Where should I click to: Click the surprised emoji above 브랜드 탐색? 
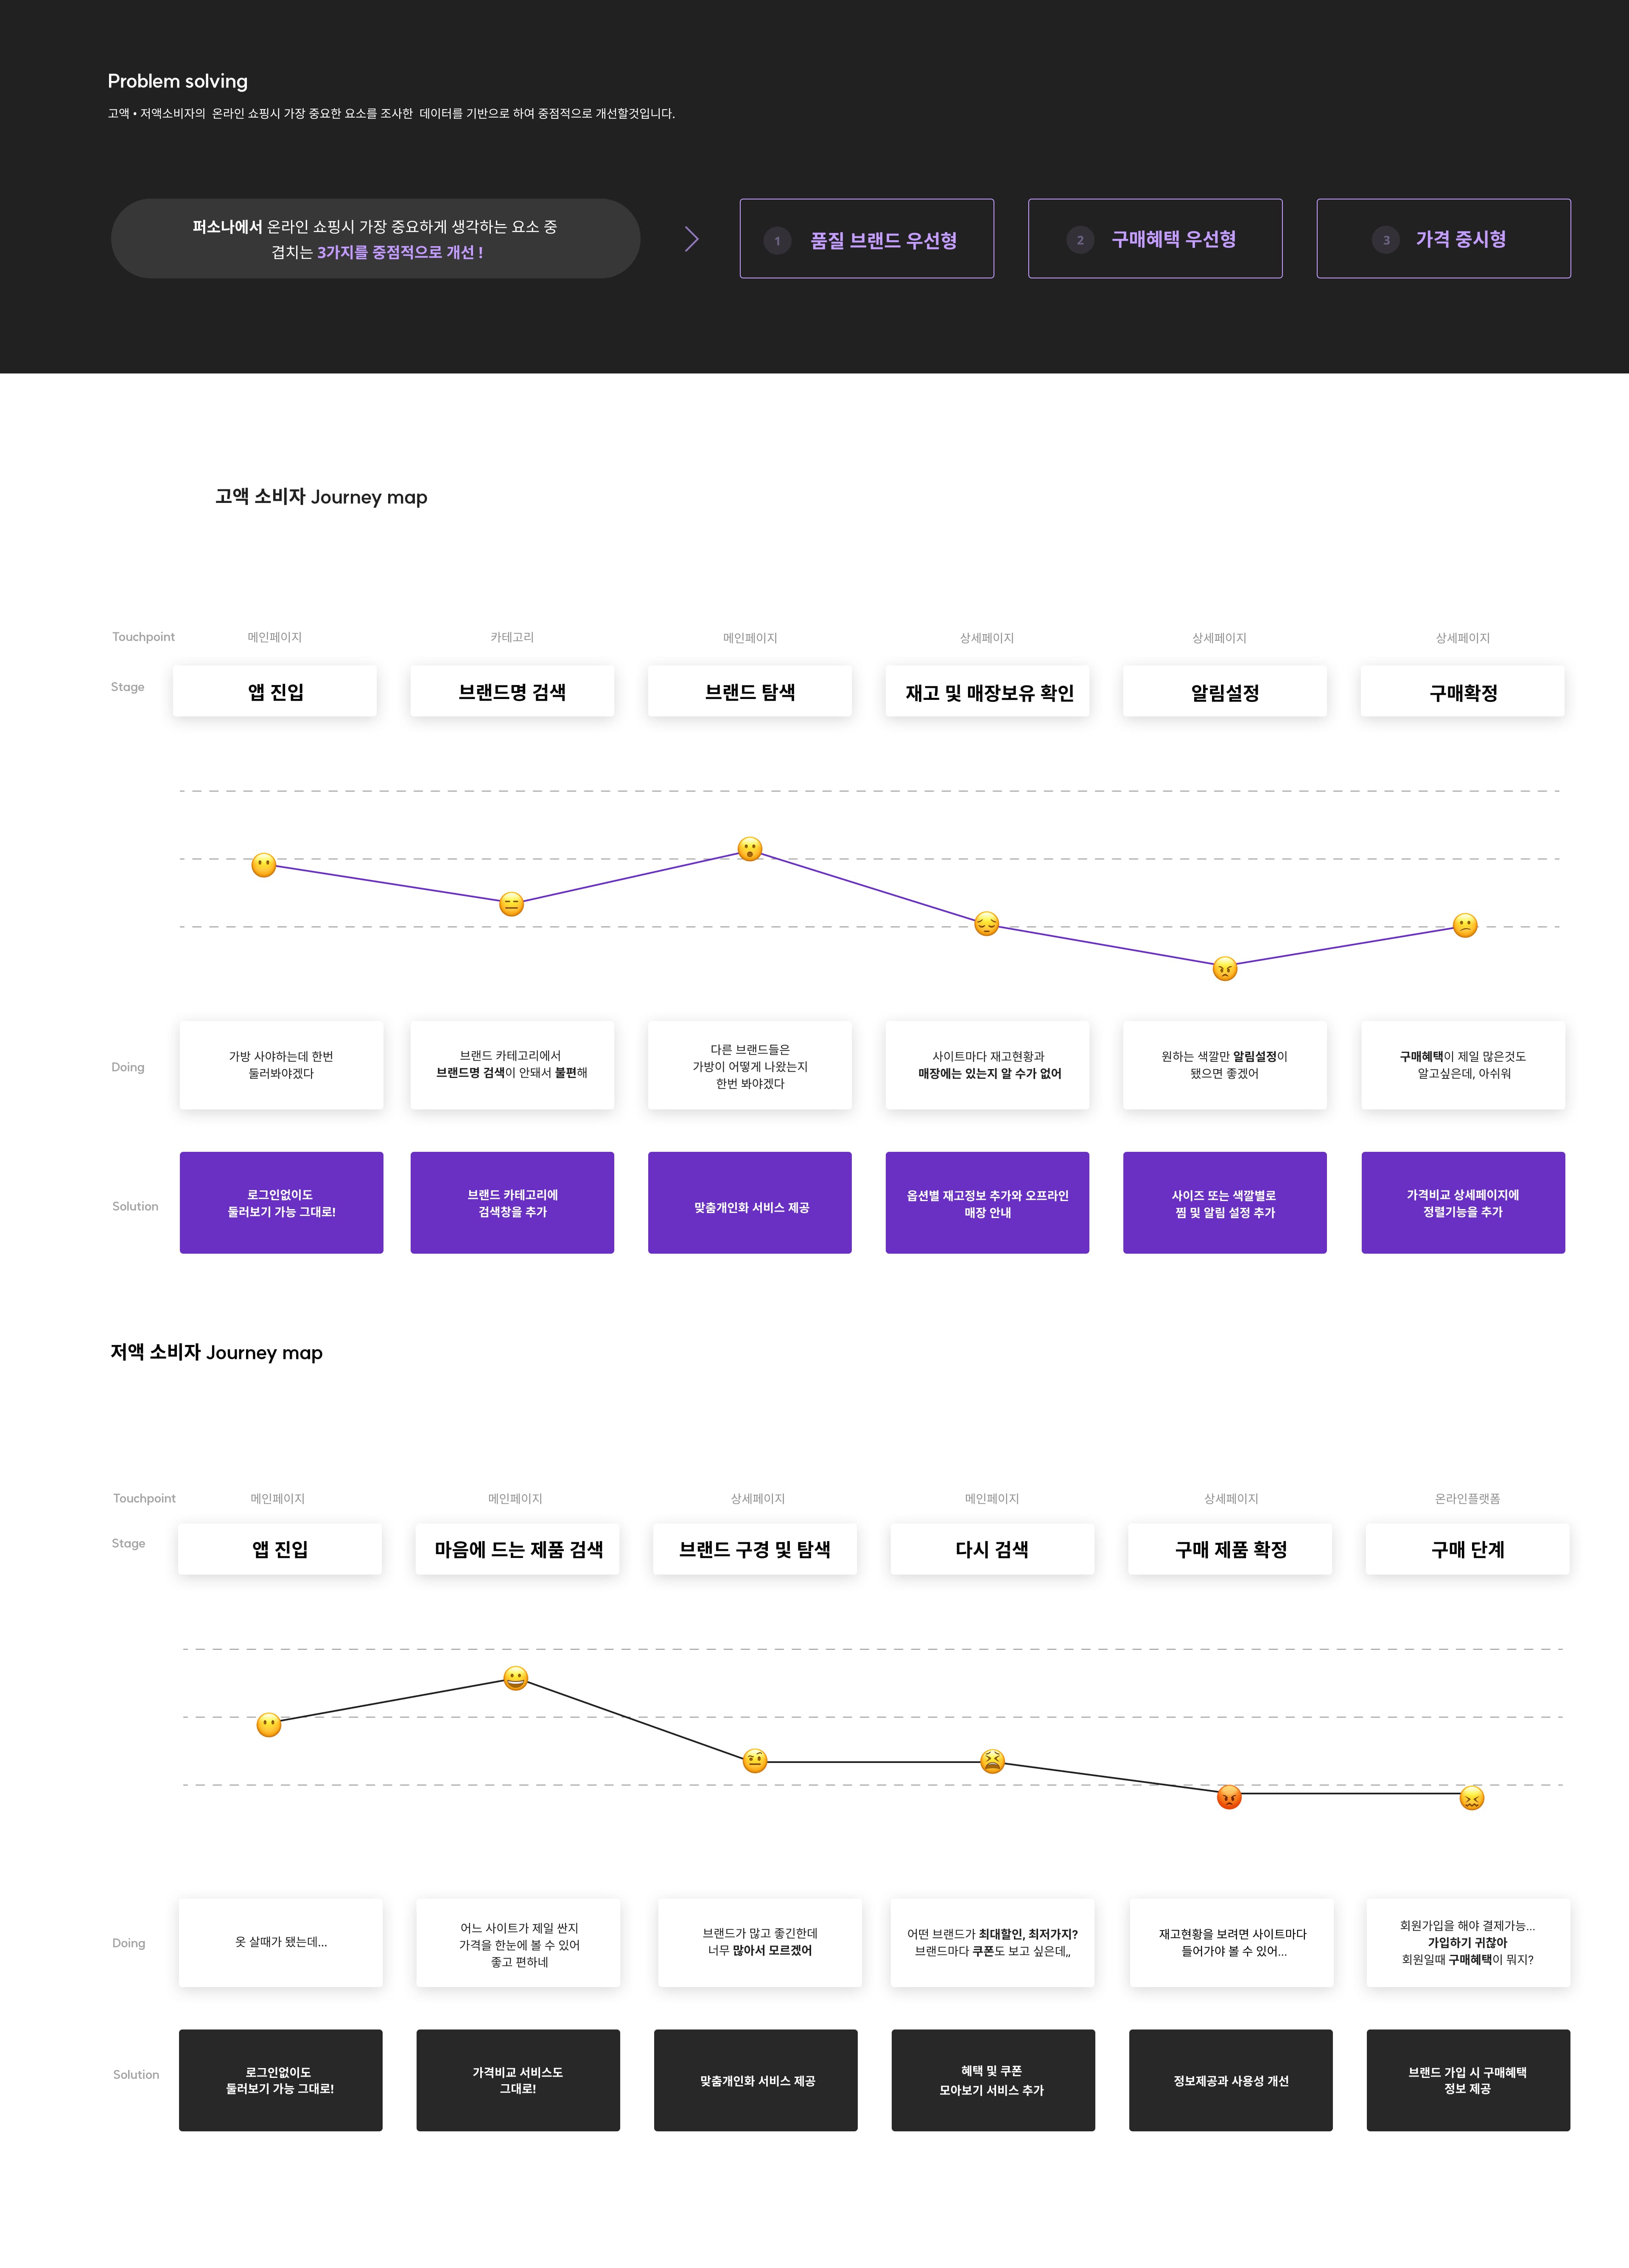750,849
